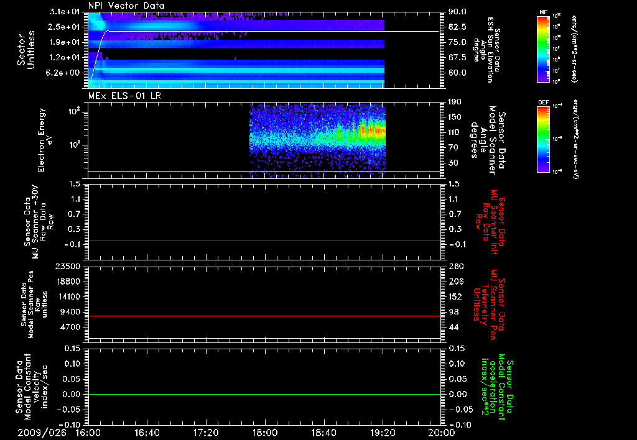Click the 190 scanner angle tick label

coord(455,102)
